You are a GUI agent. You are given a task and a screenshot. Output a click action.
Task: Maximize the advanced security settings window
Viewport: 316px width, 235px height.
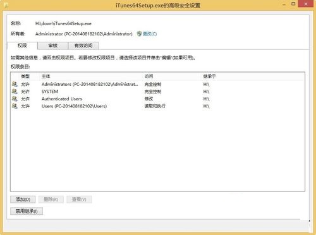[293, 4]
